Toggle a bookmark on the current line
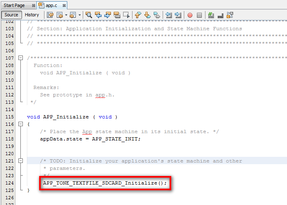 pos(157,15)
